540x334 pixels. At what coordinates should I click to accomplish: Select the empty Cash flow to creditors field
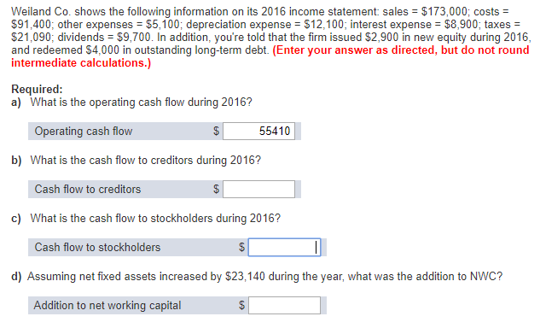pos(258,189)
